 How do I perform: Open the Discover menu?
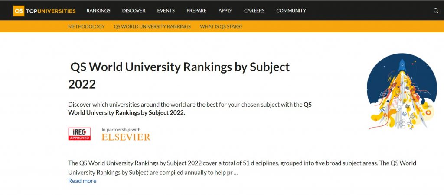click(x=134, y=10)
